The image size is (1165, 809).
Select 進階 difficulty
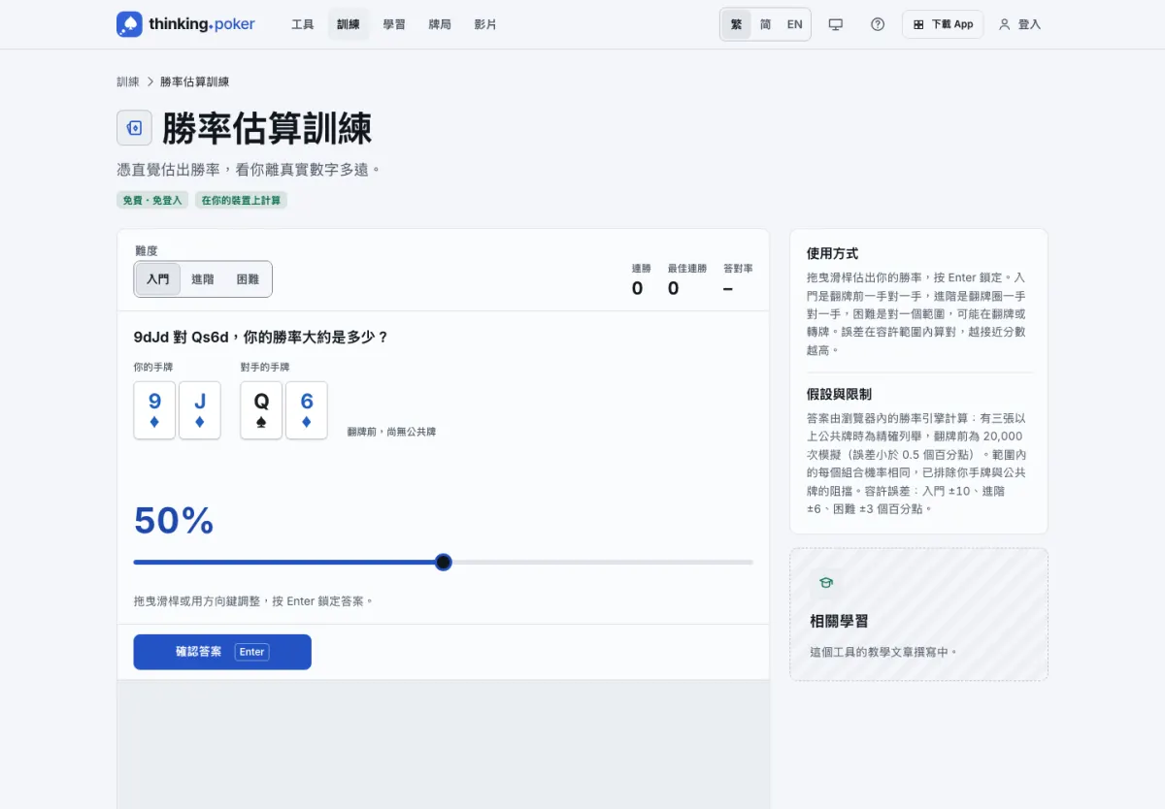pos(203,279)
